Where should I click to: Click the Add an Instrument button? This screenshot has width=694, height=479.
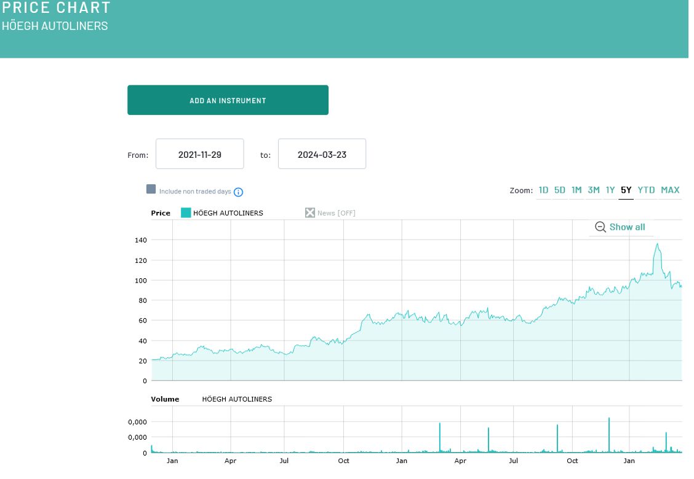point(228,100)
